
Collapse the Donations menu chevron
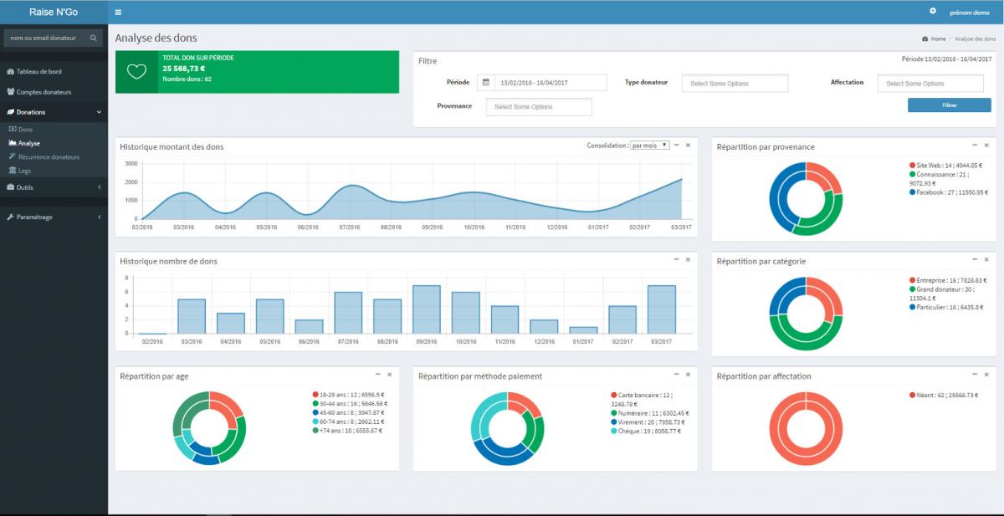tap(99, 112)
